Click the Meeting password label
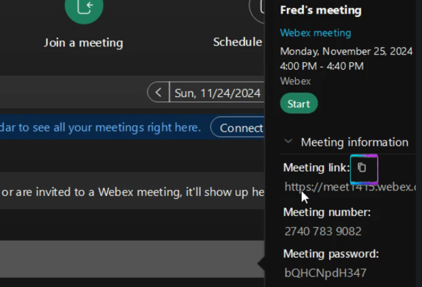 coord(330,254)
